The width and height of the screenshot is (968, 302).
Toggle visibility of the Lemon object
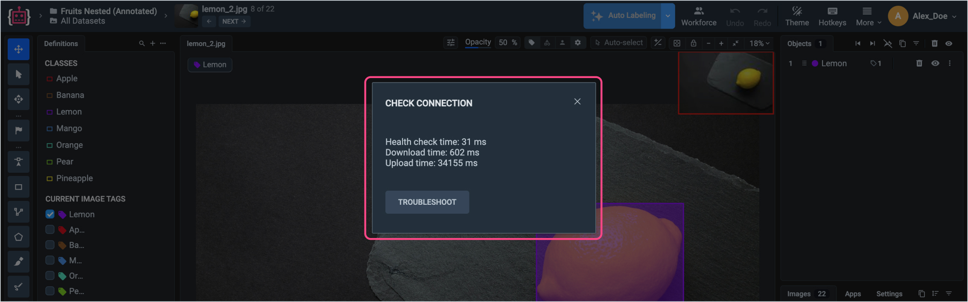[x=935, y=63]
